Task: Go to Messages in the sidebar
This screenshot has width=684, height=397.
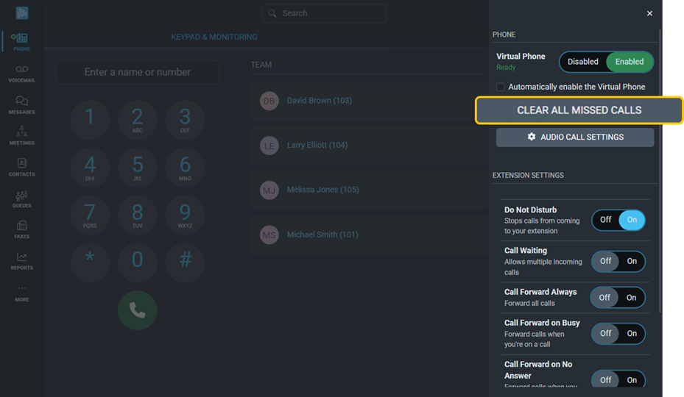Action: (21, 105)
